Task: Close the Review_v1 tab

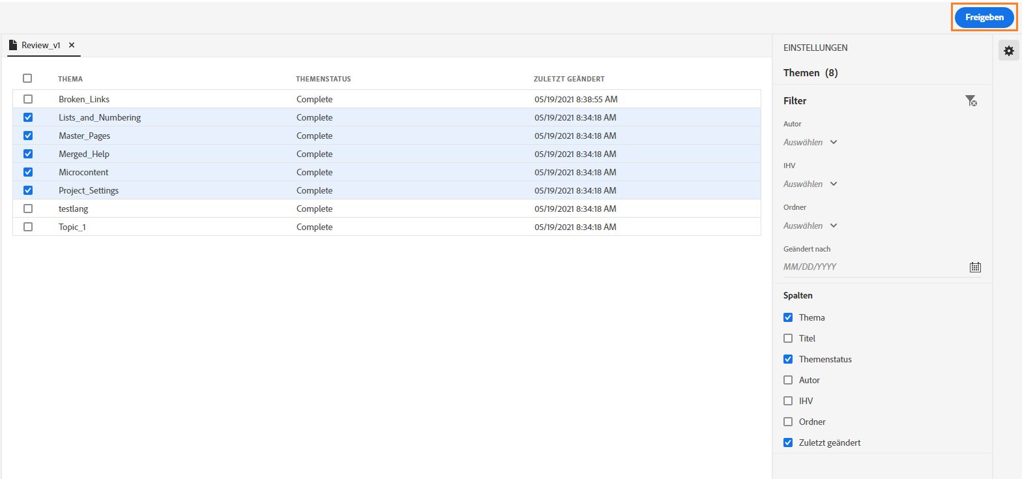Action: tap(72, 46)
